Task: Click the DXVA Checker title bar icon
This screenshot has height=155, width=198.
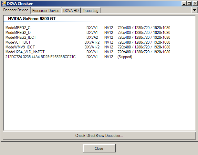Action: click(4, 4)
